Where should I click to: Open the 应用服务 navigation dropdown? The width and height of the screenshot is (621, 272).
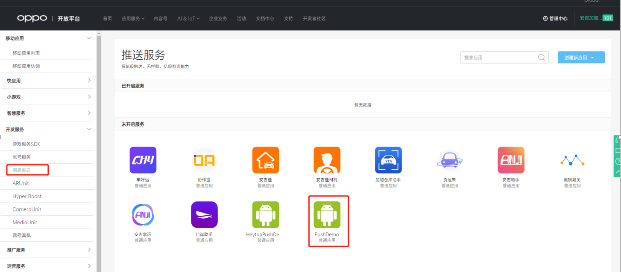point(133,19)
